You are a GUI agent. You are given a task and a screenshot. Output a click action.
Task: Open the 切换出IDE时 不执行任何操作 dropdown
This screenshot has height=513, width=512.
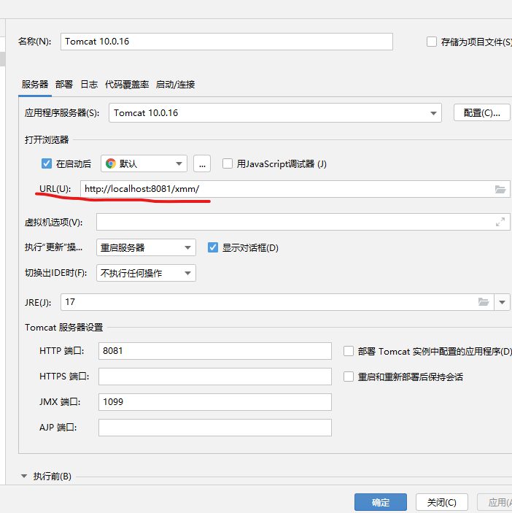[x=146, y=273]
